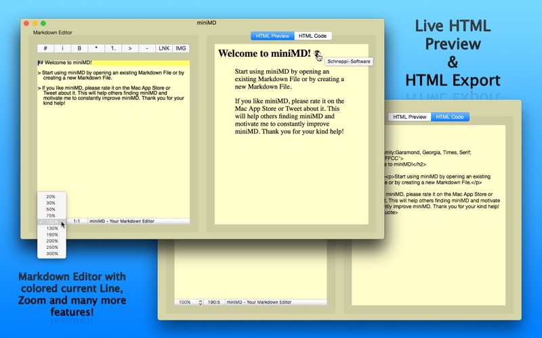
Task: Apply italic with the i button
Action: [62, 48]
